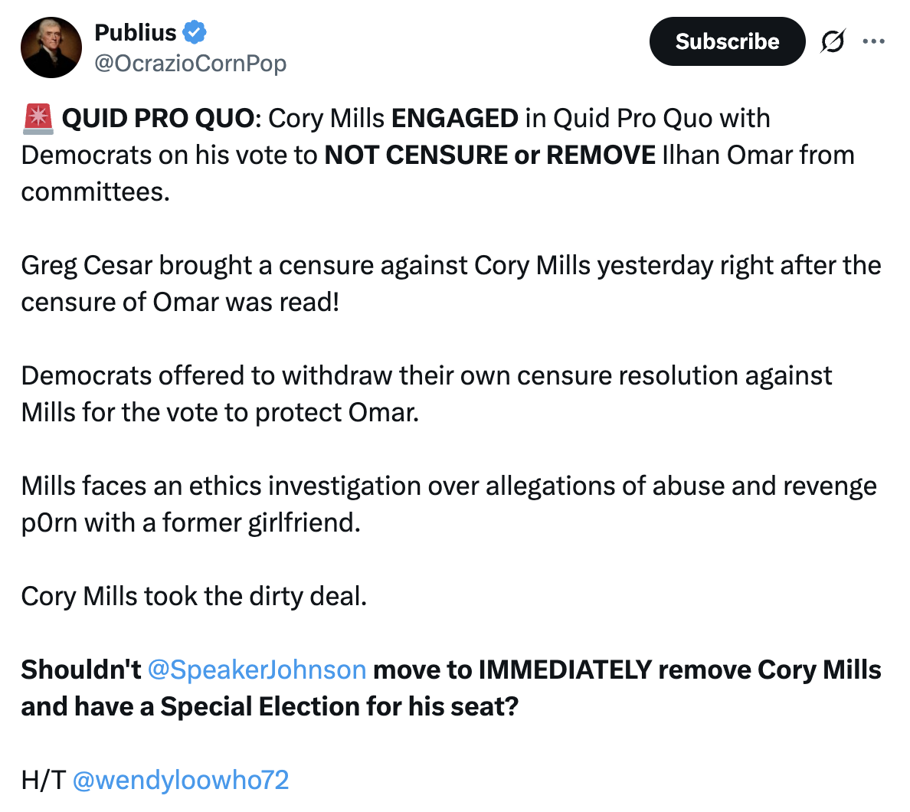Open the @OcrazioCornPop handle
The image size is (910, 812).
pyautogui.click(x=190, y=63)
